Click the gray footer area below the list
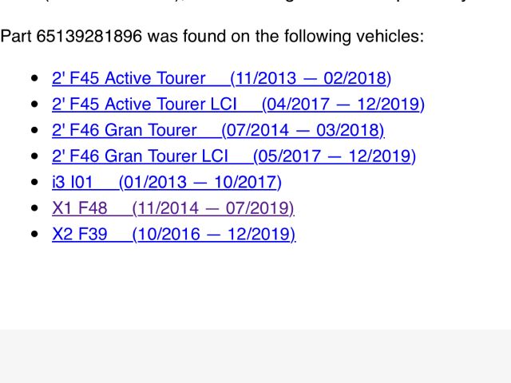The height and width of the screenshot is (383, 511). point(255,356)
